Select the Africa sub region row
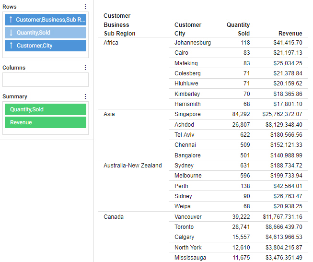The height and width of the screenshot is (262, 313). pos(111,43)
